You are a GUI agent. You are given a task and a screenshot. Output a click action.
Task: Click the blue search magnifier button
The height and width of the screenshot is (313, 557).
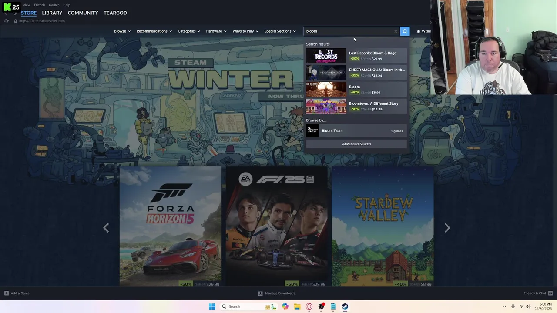[x=405, y=31]
